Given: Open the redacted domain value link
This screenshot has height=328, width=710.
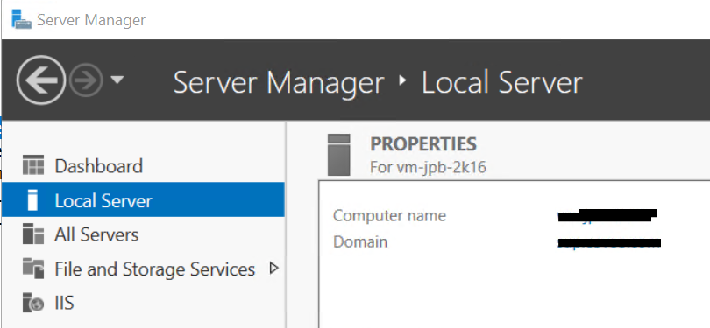Looking at the screenshot, I should click(x=608, y=242).
